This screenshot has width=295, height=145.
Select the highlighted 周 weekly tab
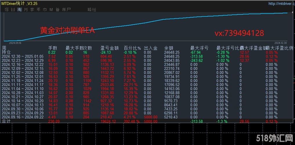click(19, 10)
